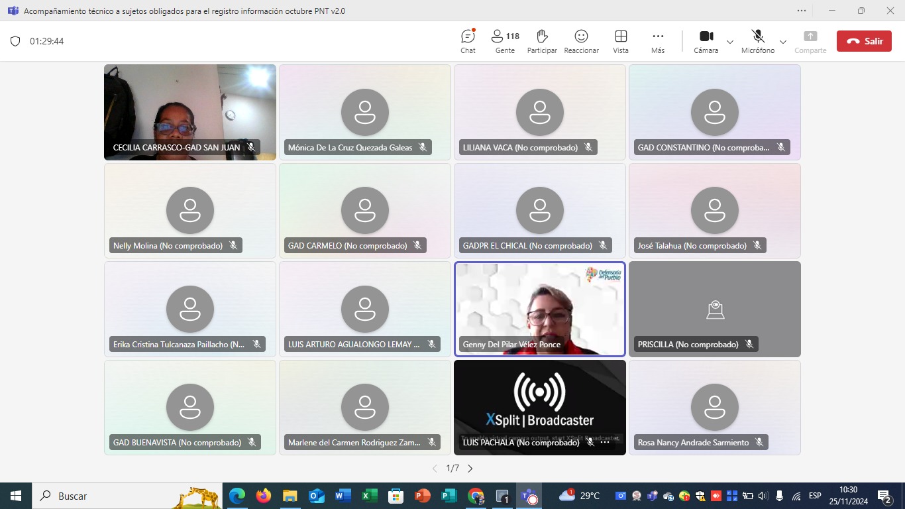This screenshot has width=905, height=509.
Task: Open the Chat panel
Action: [x=468, y=41]
